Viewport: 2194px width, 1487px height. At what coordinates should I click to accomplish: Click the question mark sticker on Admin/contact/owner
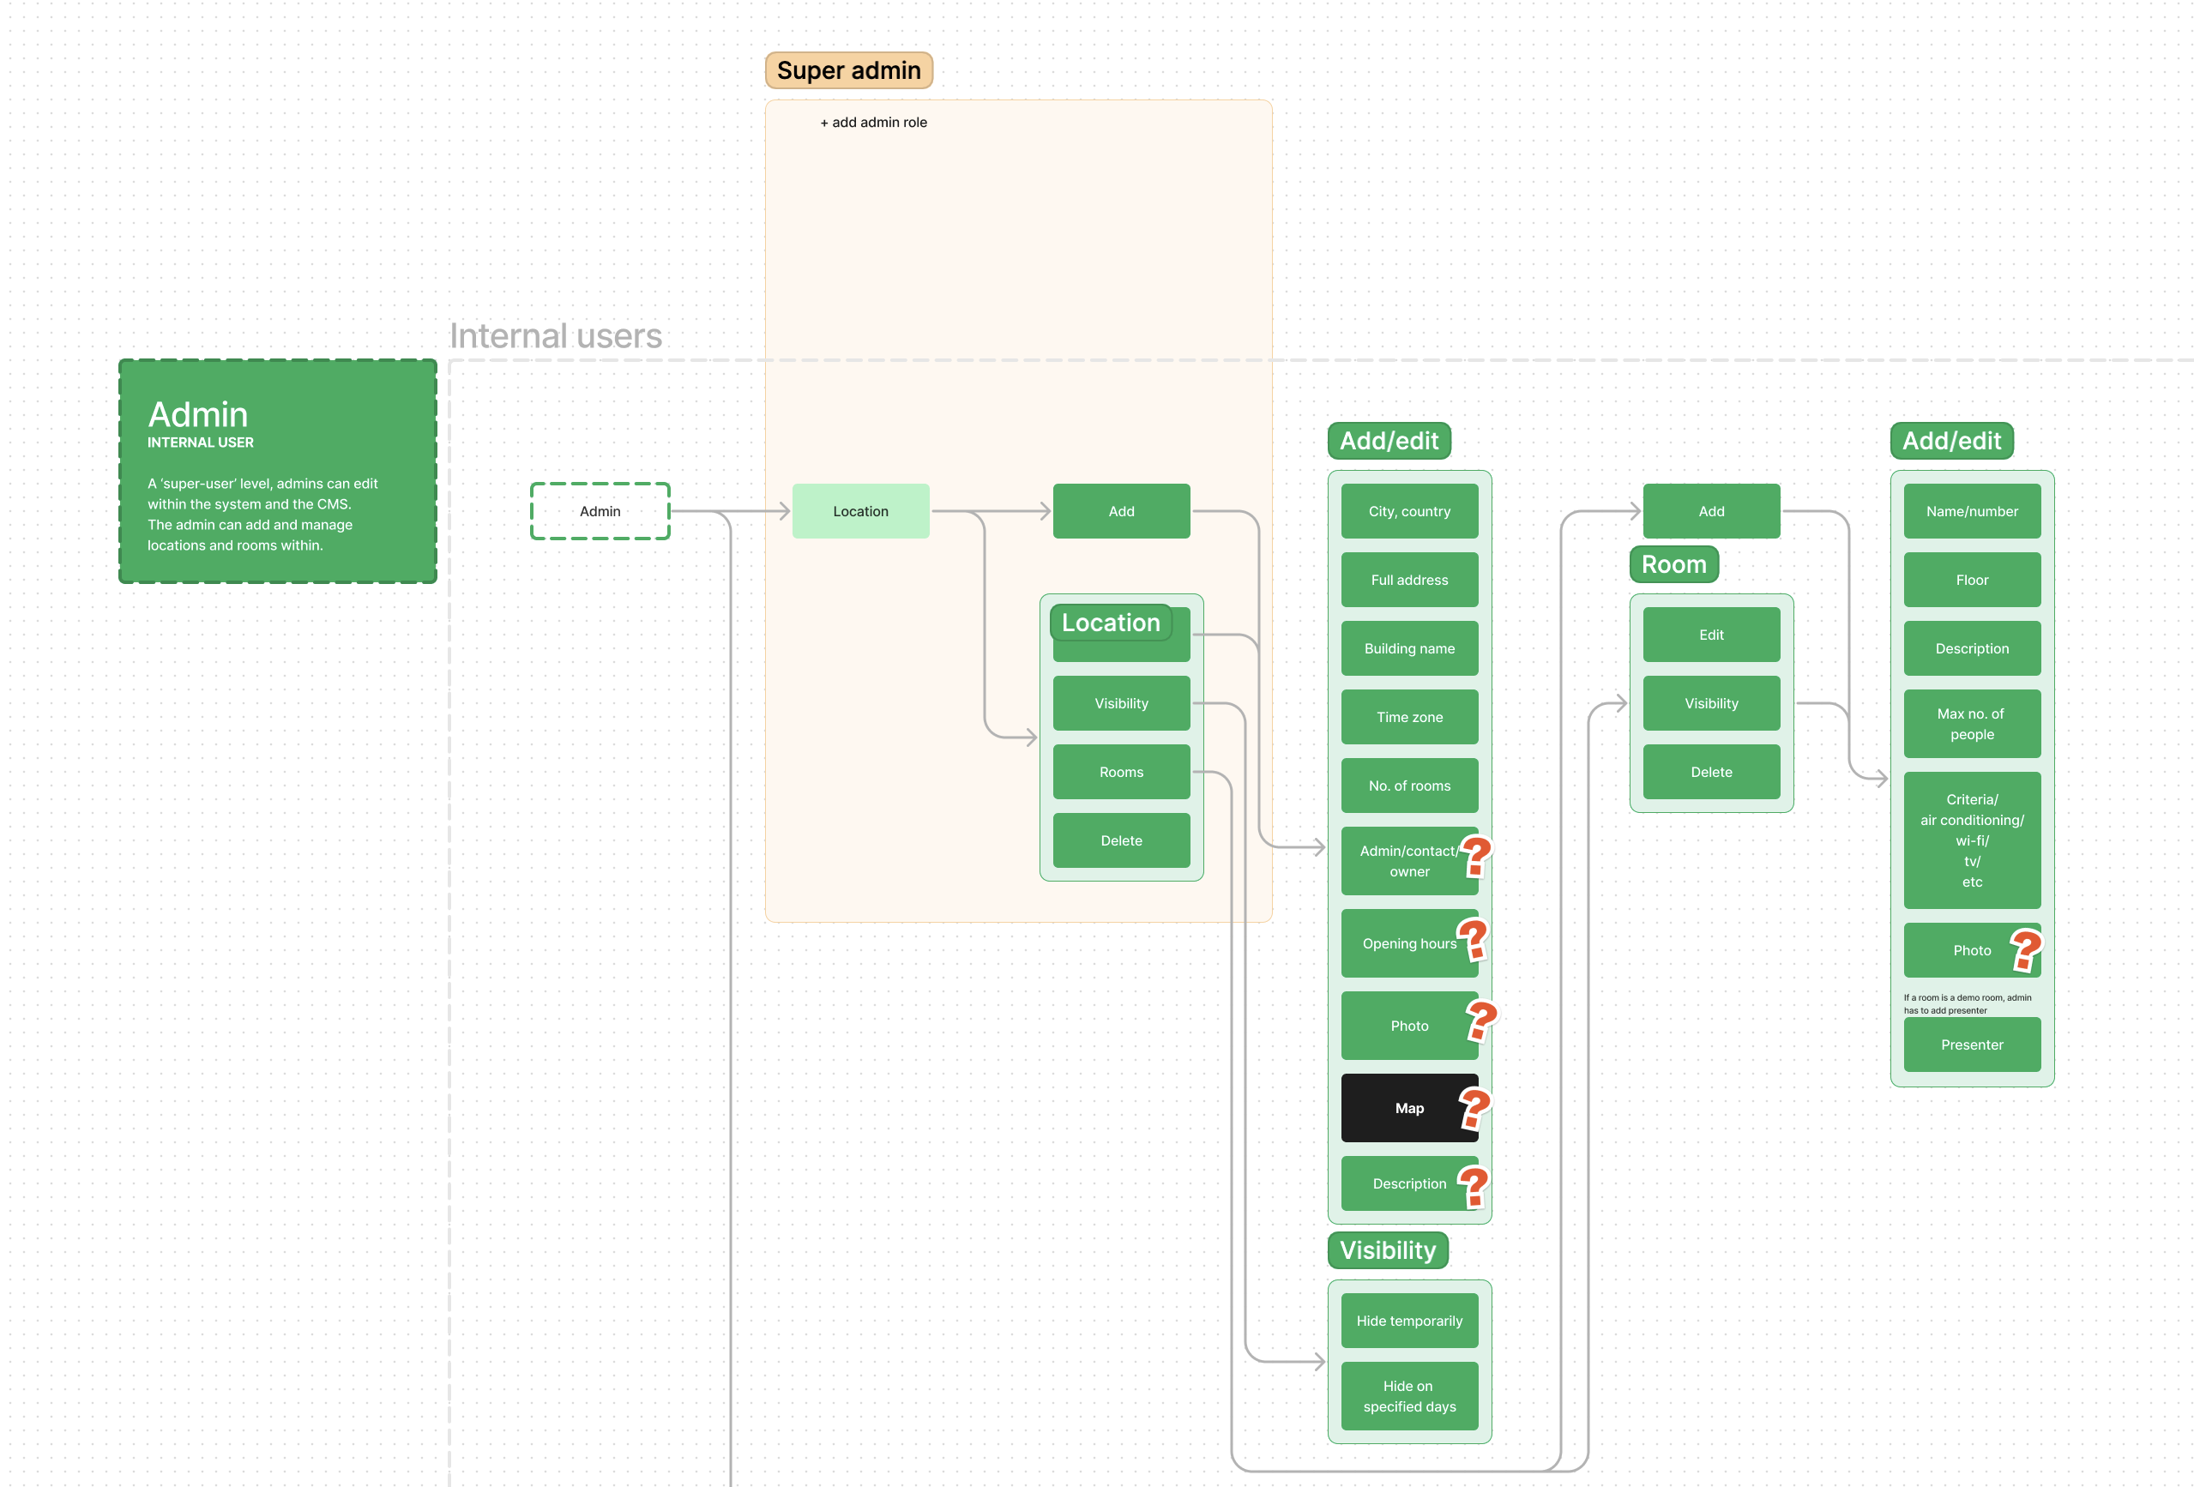[1475, 857]
